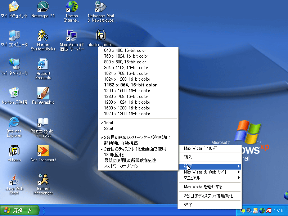Select the 32bit color depth option

[138, 129]
